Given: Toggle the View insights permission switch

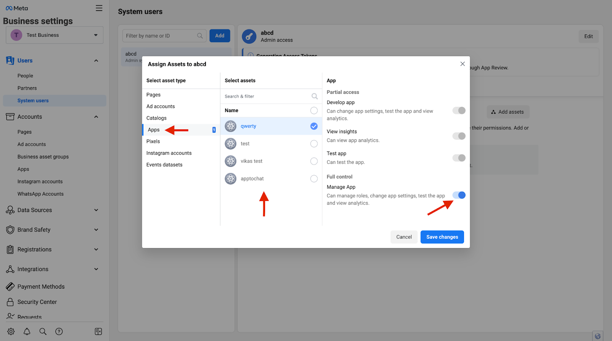Looking at the screenshot, I should pyautogui.click(x=459, y=136).
